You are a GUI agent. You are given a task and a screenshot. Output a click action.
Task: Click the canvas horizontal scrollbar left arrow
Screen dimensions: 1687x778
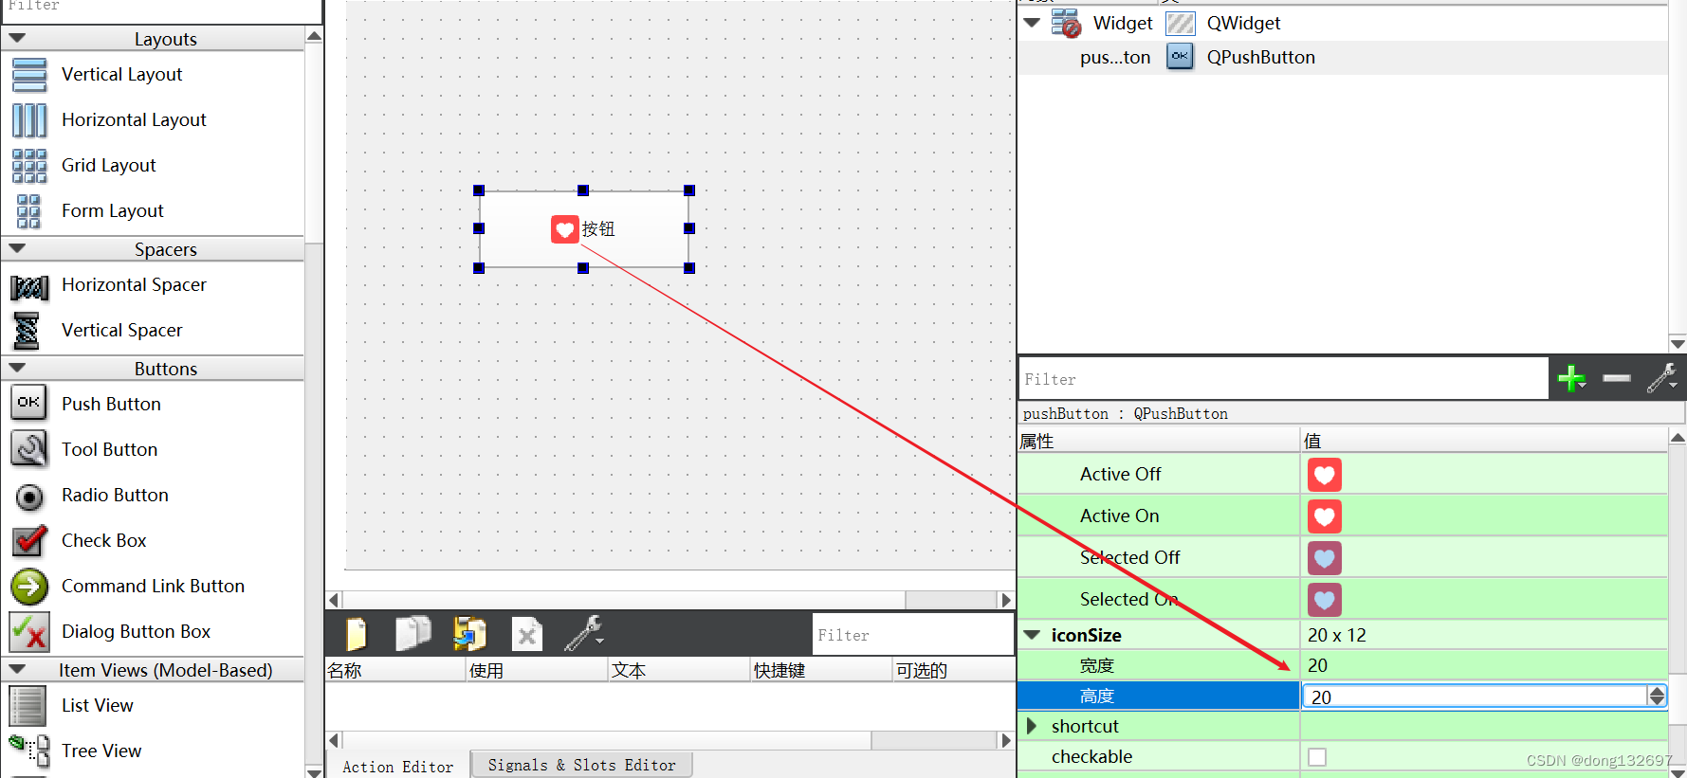pyautogui.click(x=334, y=600)
